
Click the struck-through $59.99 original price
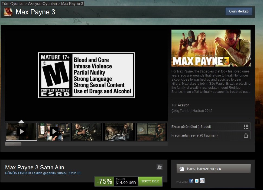click(120, 179)
